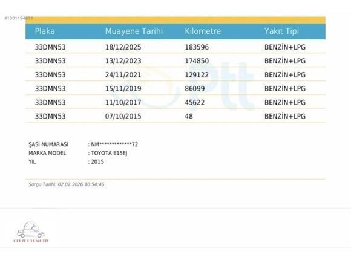The height and width of the screenshot is (263, 351).
Task: Select the TOYOTA E15EJ model value
Action: pyautogui.click(x=109, y=153)
